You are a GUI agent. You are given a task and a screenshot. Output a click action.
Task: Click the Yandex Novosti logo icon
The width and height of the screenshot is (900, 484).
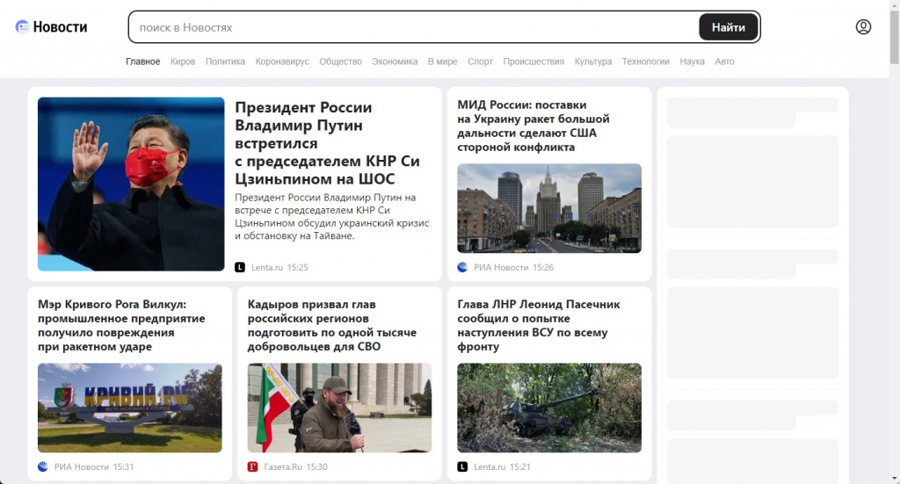22,27
